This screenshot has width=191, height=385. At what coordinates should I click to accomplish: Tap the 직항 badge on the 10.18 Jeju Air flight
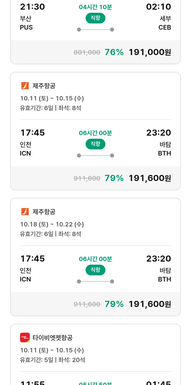pyautogui.click(x=95, y=270)
